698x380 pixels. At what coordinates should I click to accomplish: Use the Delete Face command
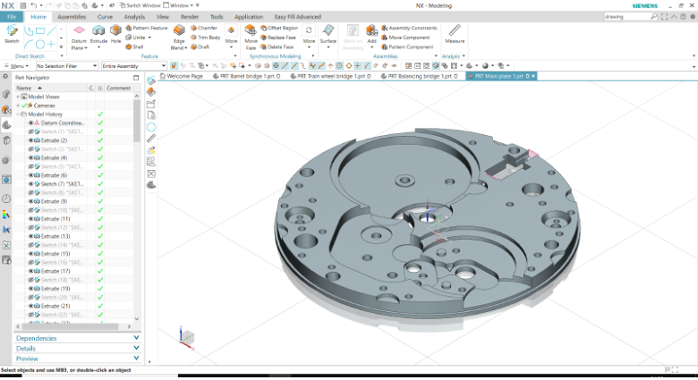tap(277, 46)
